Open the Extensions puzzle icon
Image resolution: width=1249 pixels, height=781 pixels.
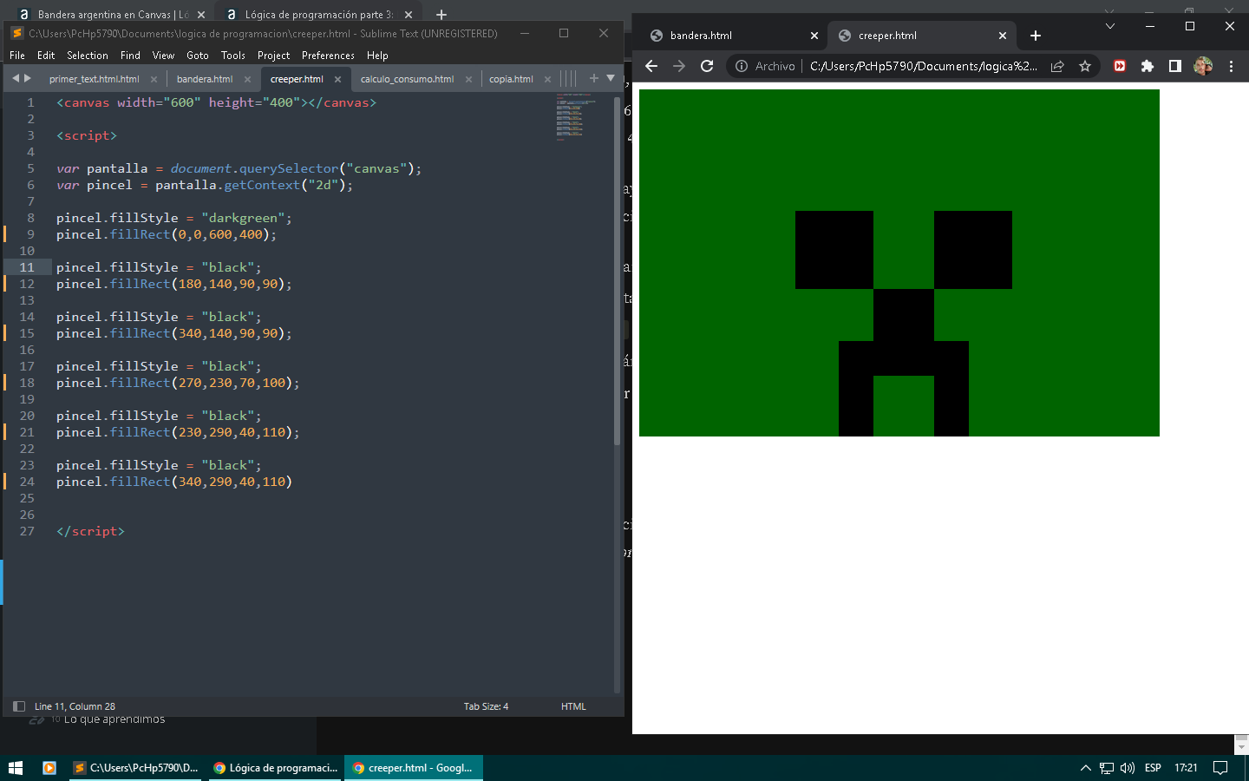point(1148,66)
